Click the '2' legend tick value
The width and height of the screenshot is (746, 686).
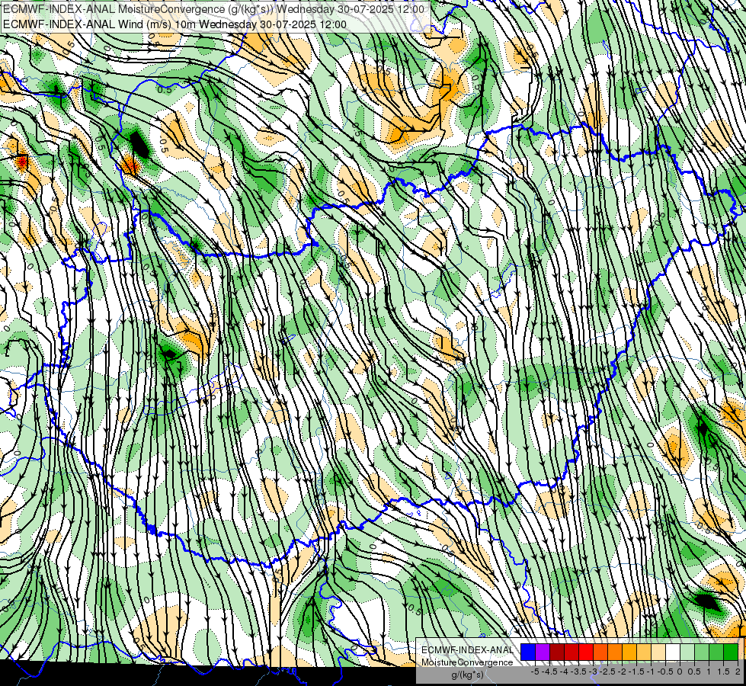tap(738, 672)
